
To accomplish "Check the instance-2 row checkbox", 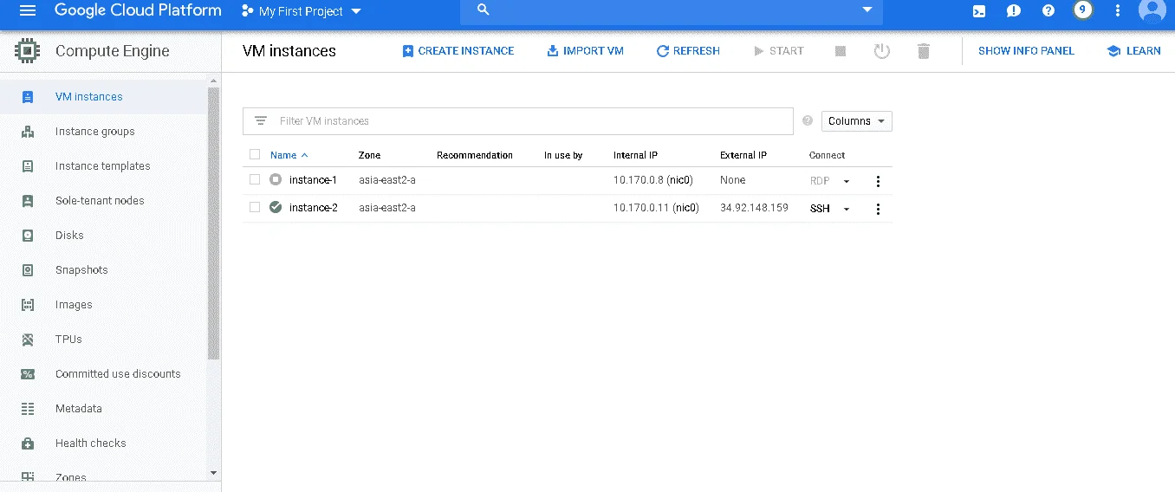I will (255, 208).
